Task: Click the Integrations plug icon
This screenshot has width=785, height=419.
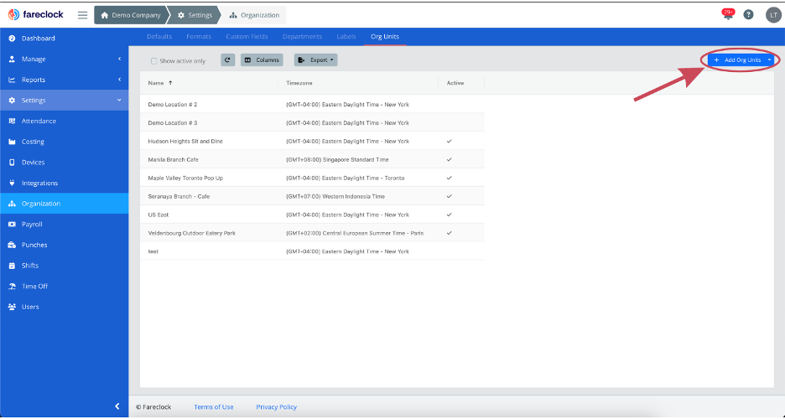Action: point(12,183)
